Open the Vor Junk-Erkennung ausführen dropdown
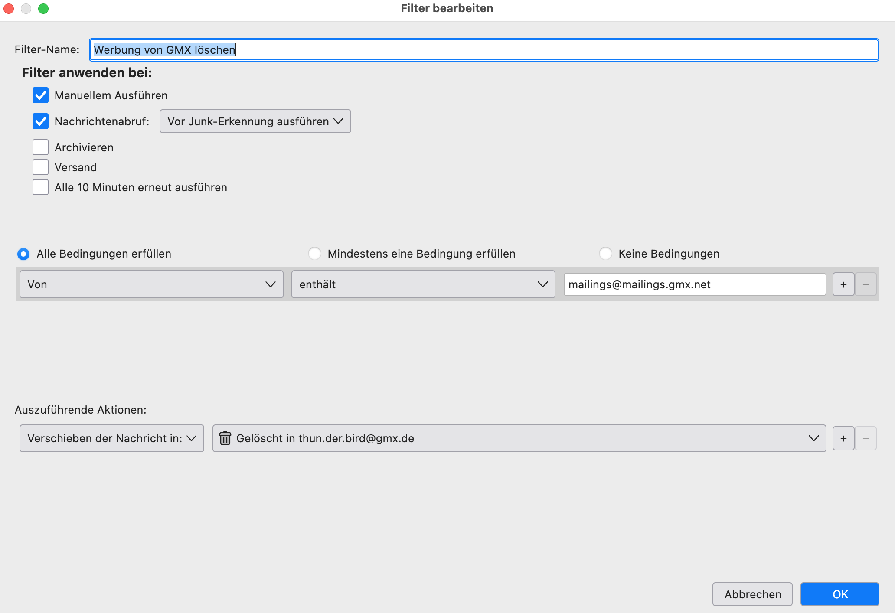Image resolution: width=895 pixels, height=613 pixels. [255, 121]
